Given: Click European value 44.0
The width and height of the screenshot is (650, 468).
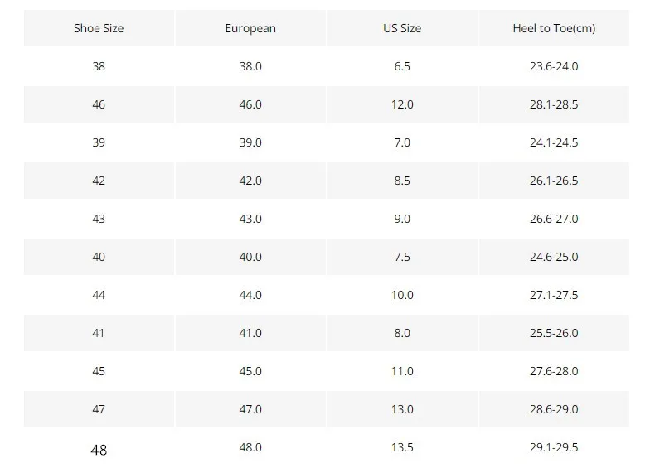Looking at the screenshot, I should point(250,295).
